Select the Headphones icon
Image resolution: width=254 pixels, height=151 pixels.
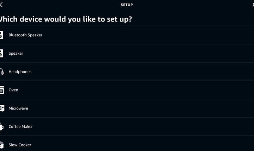(2, 72)
